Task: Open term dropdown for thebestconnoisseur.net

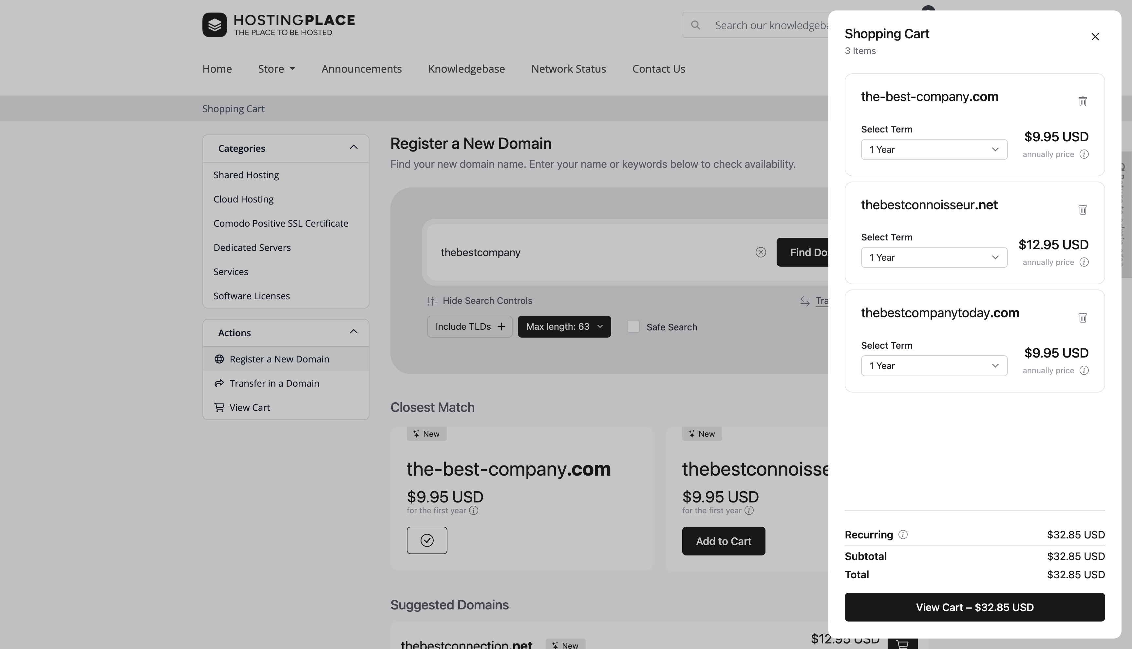Action: point(934,258)
